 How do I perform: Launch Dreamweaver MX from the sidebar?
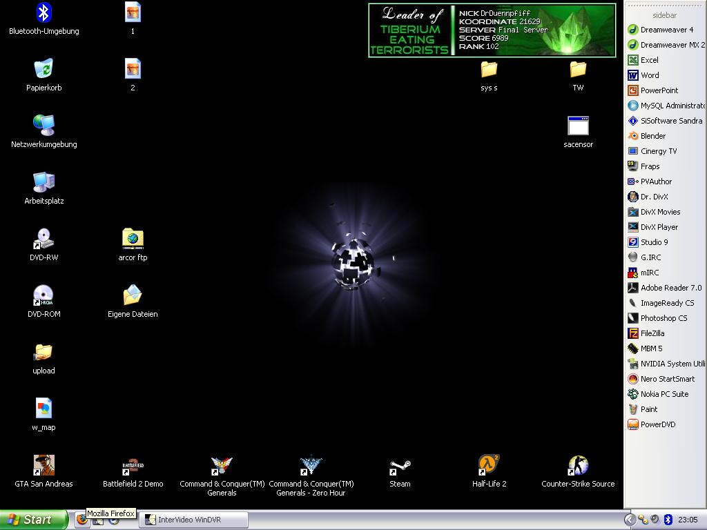(x=666, y=45)
